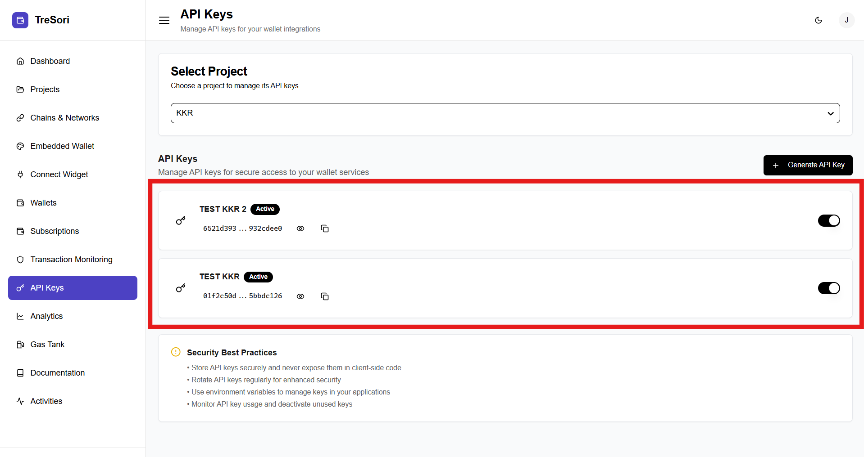The height and width of the screenshot is (457, 864).
Task: Open the user avatar J
Action: coord(846,20)
